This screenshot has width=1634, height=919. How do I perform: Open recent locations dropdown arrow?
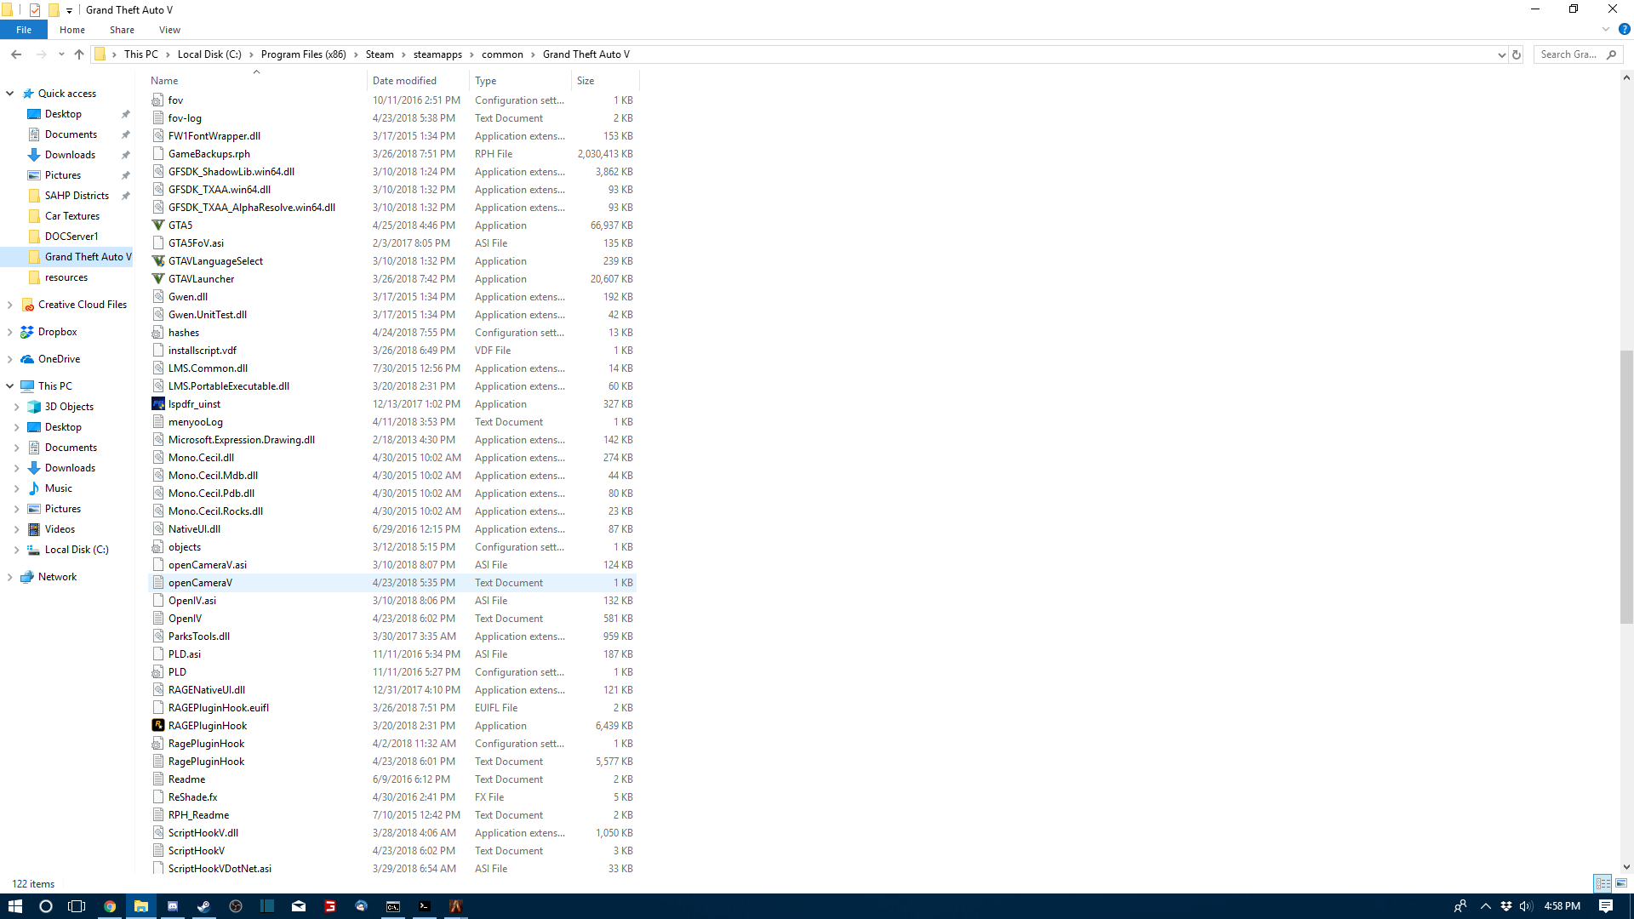[61, 54]
